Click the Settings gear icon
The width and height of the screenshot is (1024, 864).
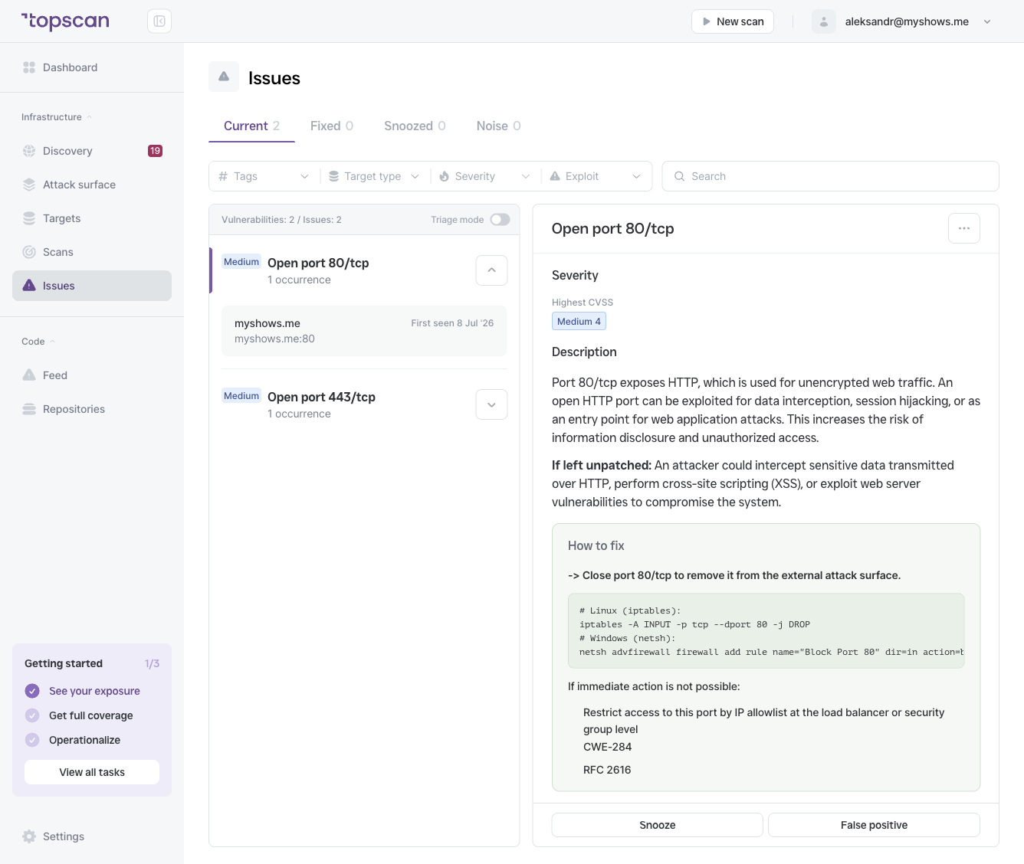coord(29,836)
